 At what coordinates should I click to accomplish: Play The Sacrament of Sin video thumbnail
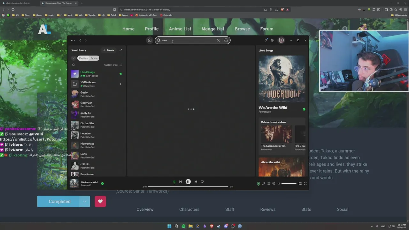coord(276,134)
